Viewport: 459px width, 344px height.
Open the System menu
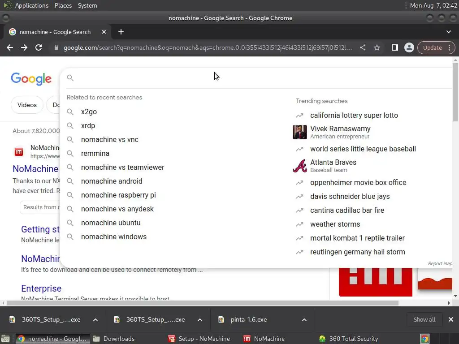(x=87, y=5)
